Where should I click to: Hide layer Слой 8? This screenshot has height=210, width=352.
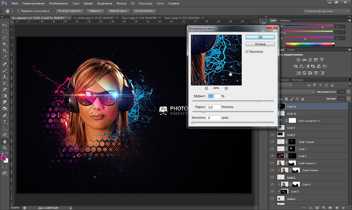272,135
